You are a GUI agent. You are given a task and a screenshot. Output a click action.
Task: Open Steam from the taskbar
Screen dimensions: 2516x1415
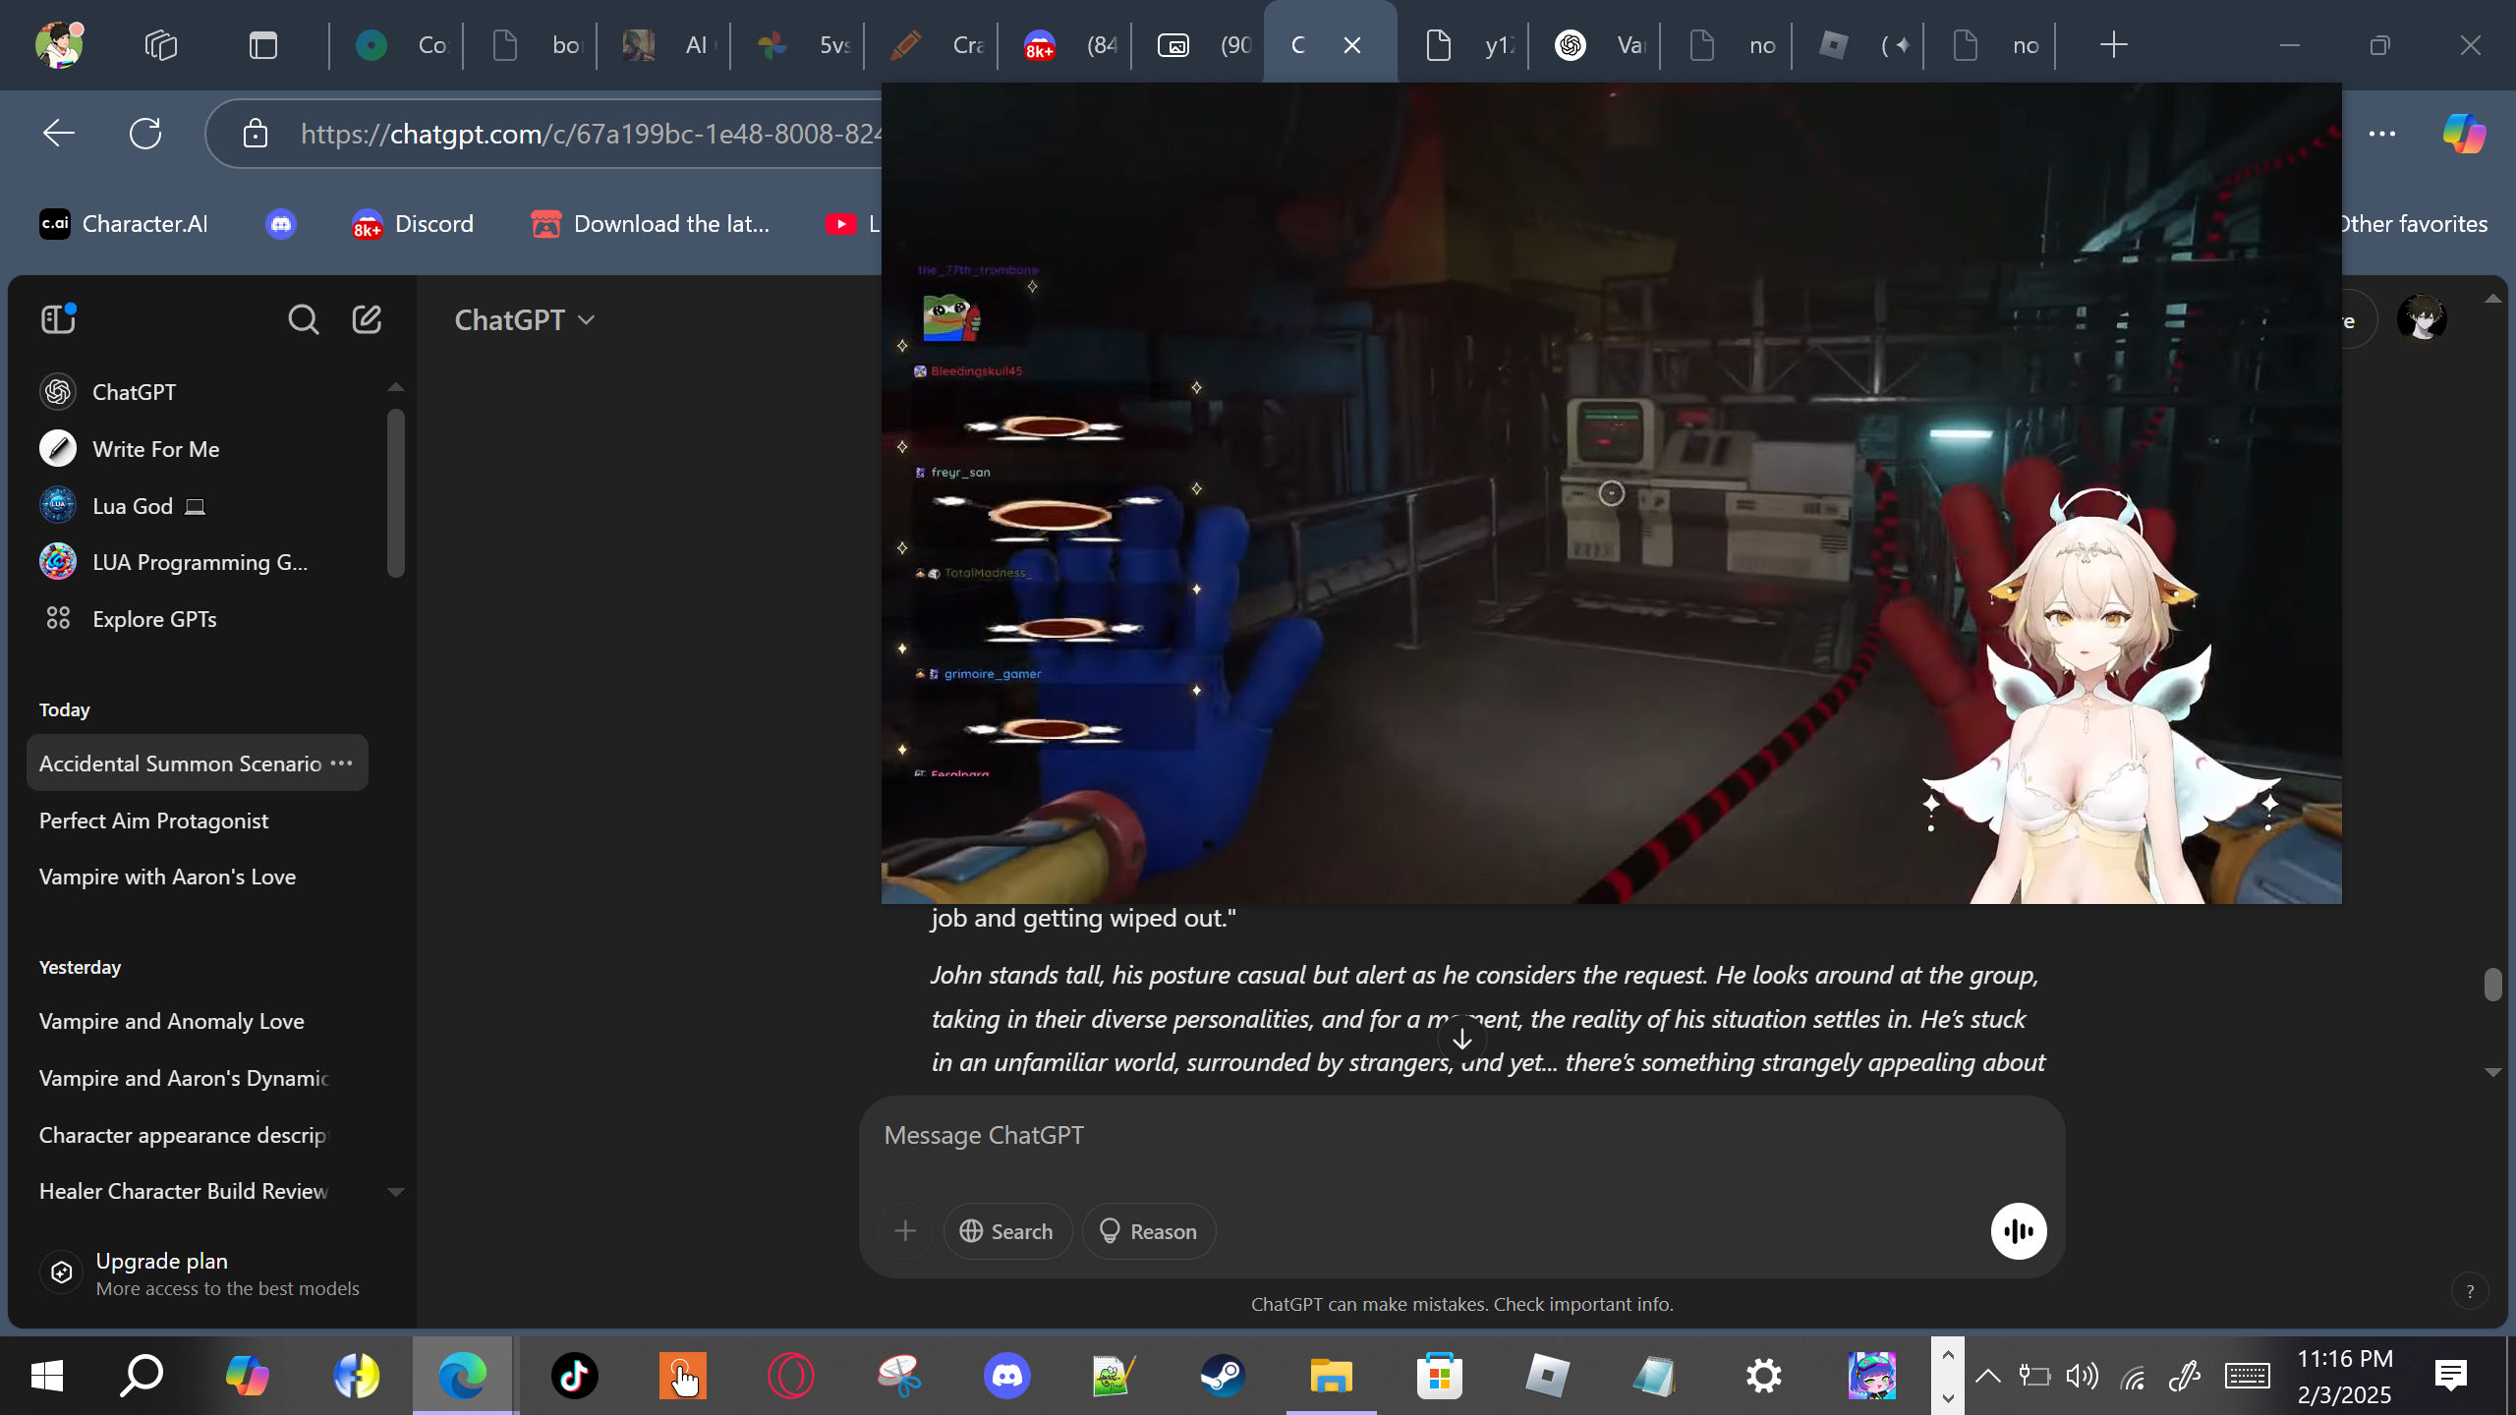click(x=1223, y=1376)
